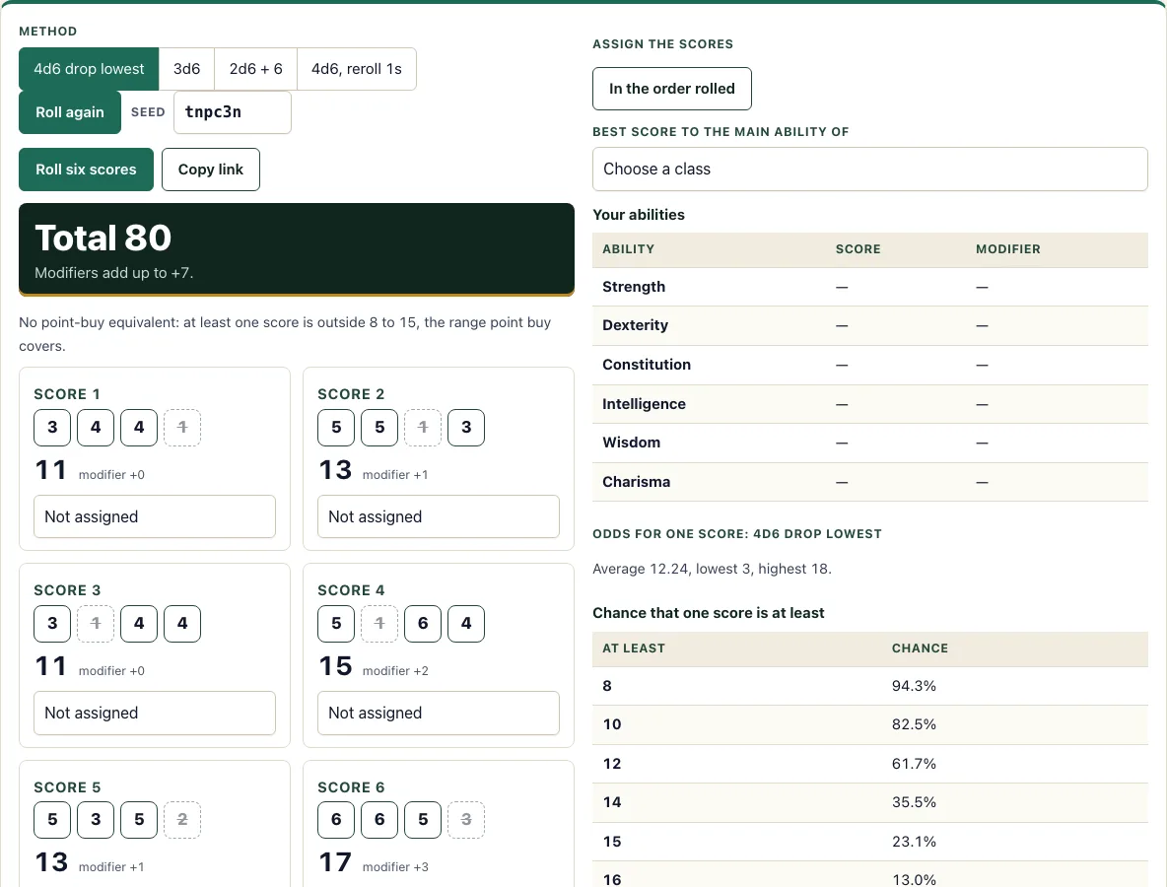Image resolution: width=1167 pixels, height=887 pixels.
Task: Click the dropped die 1 in Score 3
Action: 96,624
